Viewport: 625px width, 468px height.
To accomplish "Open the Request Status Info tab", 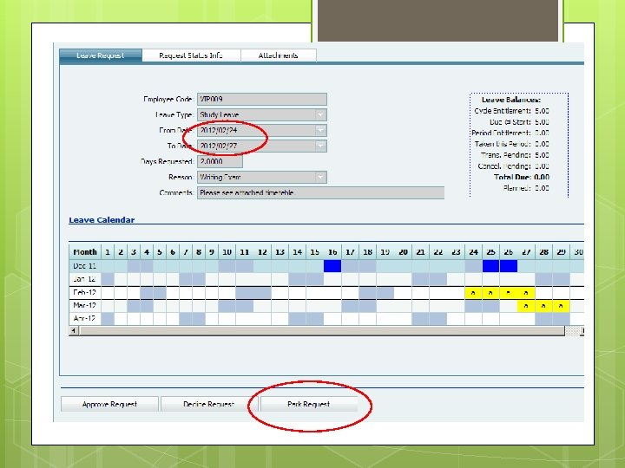I will (x=191, y=55).
